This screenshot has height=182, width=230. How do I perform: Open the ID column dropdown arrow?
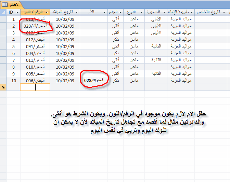18,12
